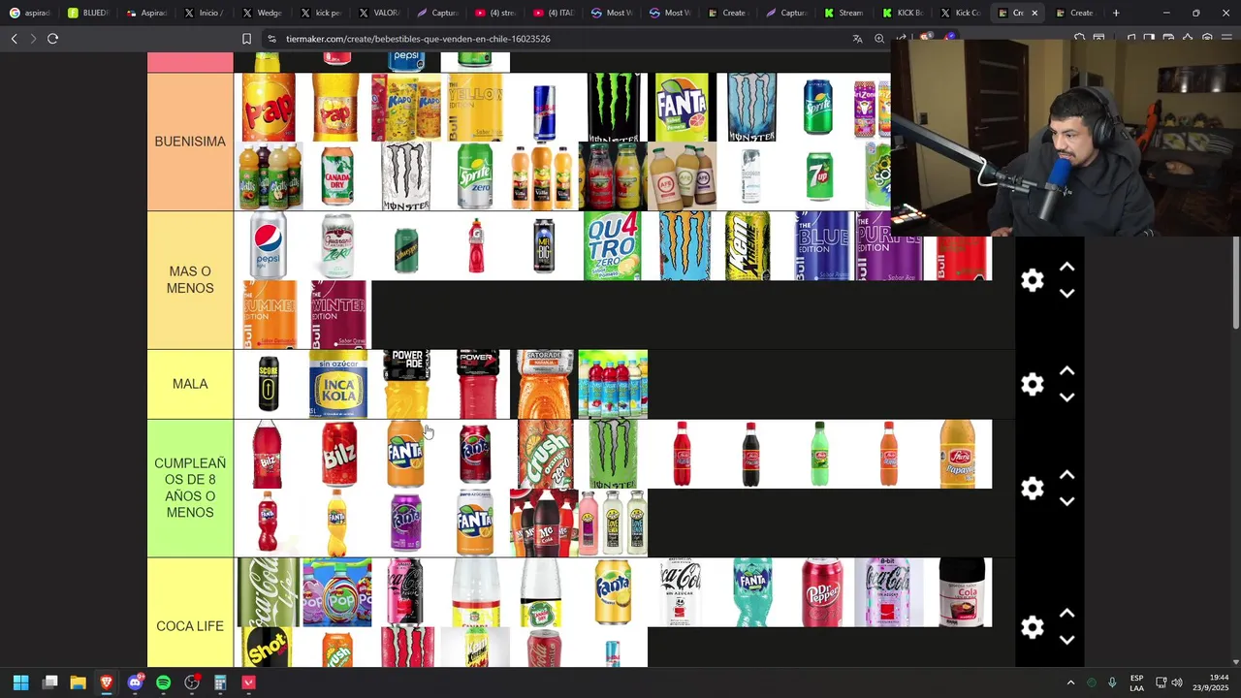Select the black Monster can in BUENISIMA

[613, 108]
